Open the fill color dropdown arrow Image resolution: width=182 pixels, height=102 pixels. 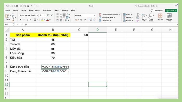(x=45, y=20)
